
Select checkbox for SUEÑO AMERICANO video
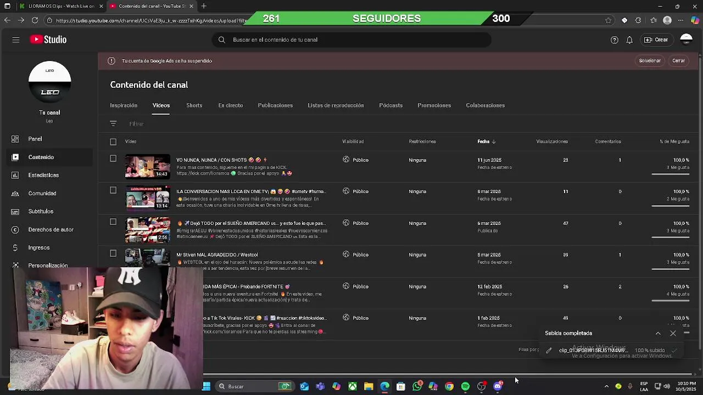[113, 222]
